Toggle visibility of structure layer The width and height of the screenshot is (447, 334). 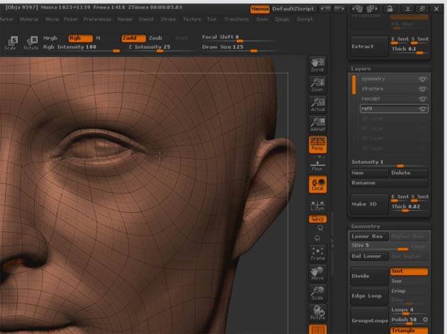pyautogui.click(x=423, y=89)
